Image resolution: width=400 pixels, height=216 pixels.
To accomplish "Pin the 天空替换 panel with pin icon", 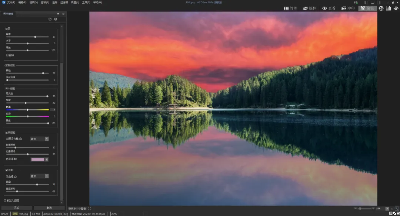I will point(58,14).
